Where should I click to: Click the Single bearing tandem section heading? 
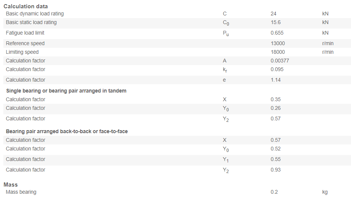66,91
